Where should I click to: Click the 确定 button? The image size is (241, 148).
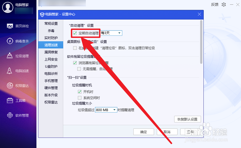(144, 132)
